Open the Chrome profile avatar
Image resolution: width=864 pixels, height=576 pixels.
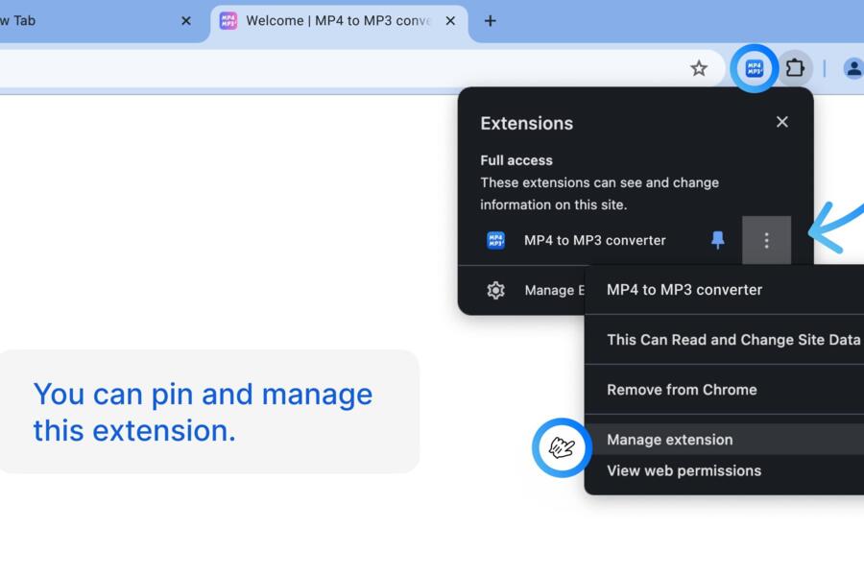(x=853, y=68)
